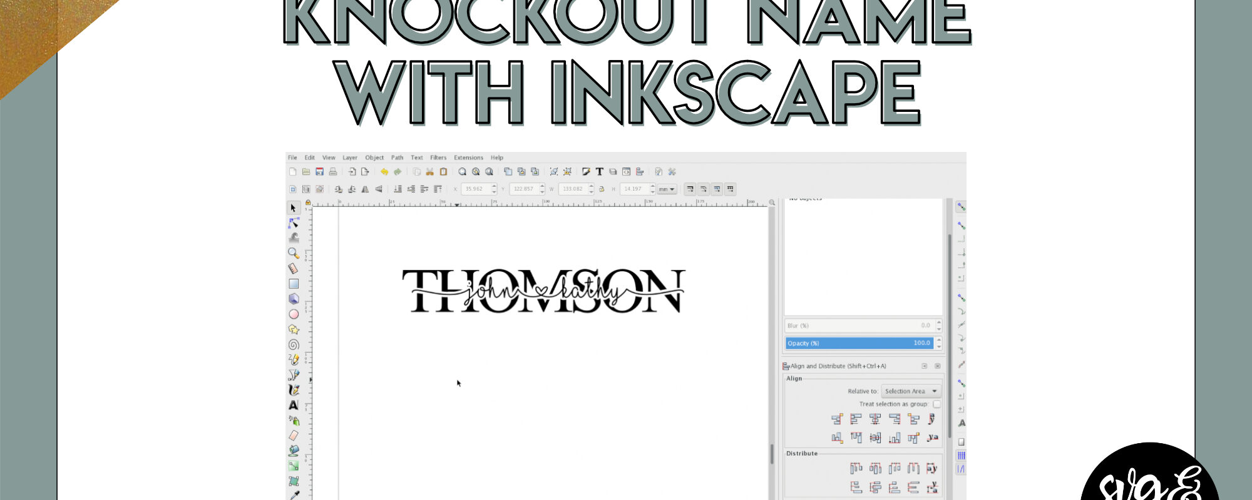Center on horizontal axis align icon

coord(875,438)
